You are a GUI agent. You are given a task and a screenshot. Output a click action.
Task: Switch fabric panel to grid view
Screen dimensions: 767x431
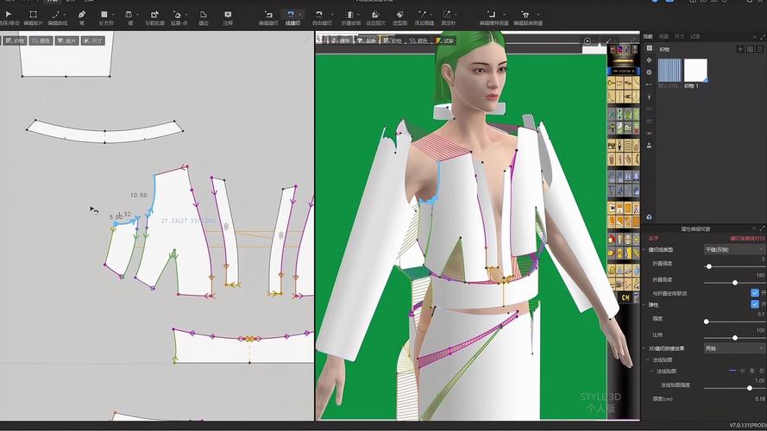[750, 49]
